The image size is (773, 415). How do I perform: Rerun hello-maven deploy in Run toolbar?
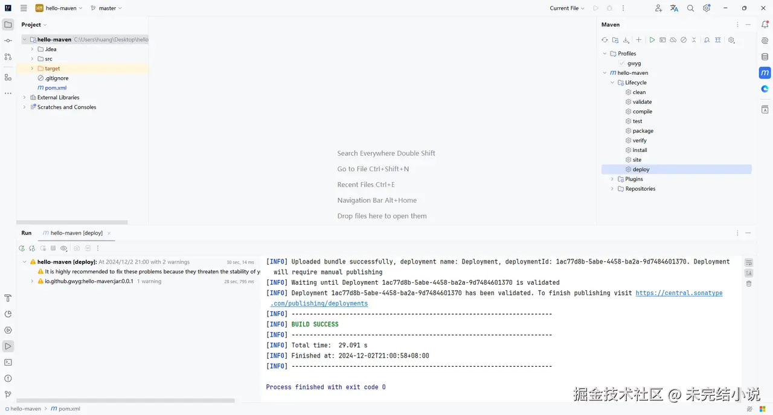22,248
